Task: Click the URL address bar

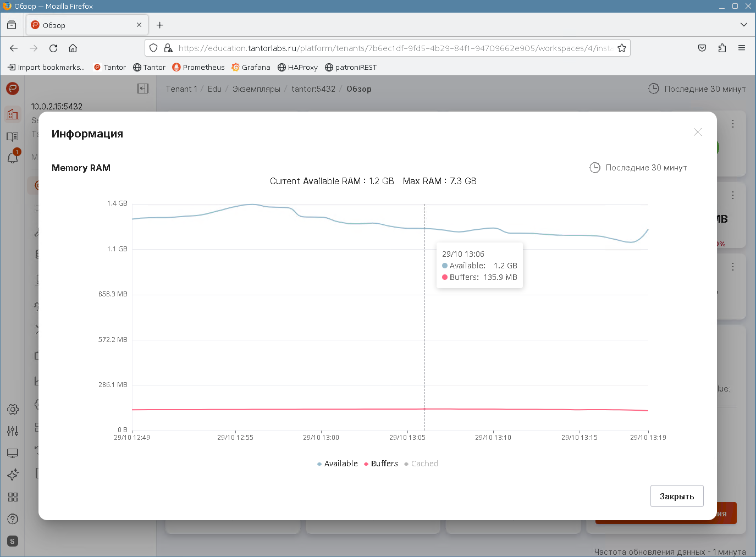Action: [x=393, y=48]
